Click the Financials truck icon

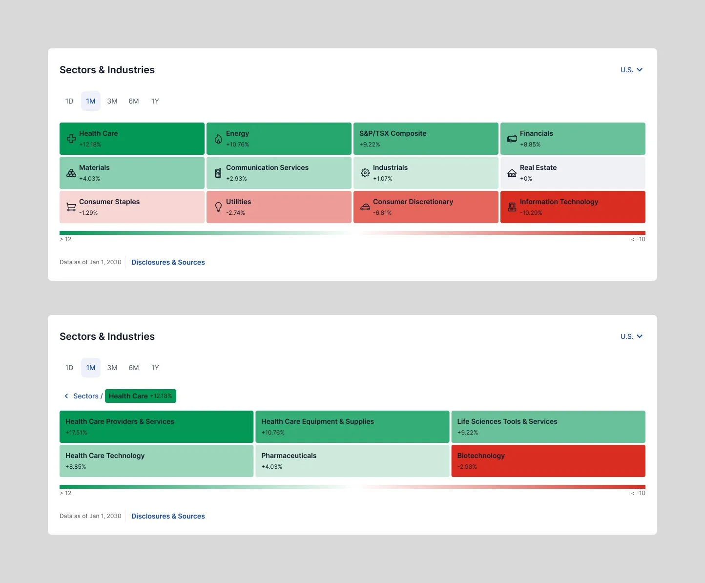tap(512, 139)
